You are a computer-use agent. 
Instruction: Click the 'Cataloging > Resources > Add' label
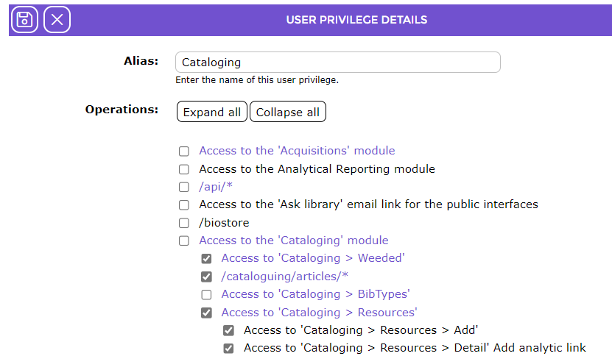point(361,330)
